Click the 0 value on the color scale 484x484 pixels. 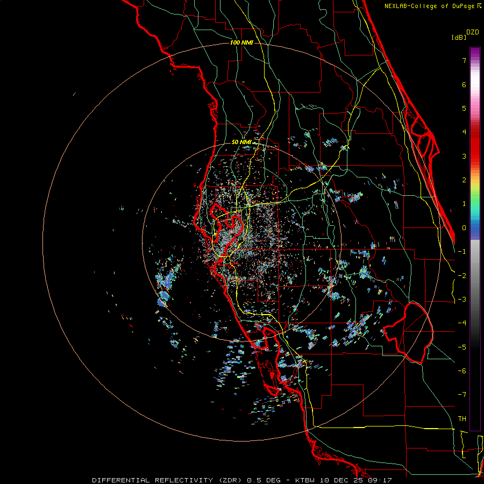point(464,228)
